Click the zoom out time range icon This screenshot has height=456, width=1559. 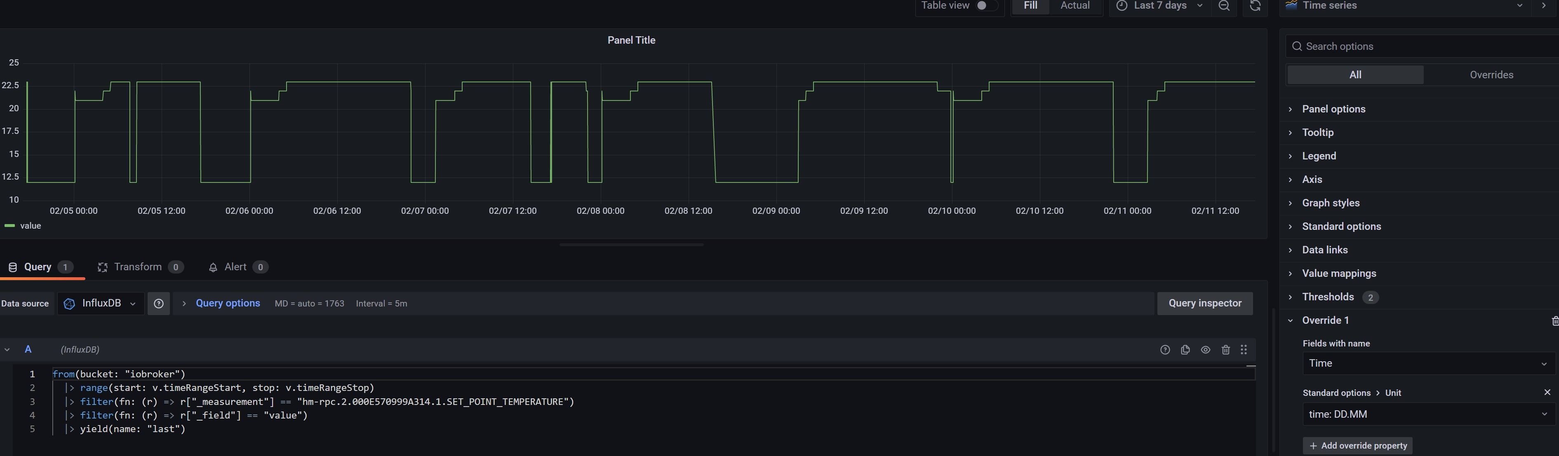1224,6
